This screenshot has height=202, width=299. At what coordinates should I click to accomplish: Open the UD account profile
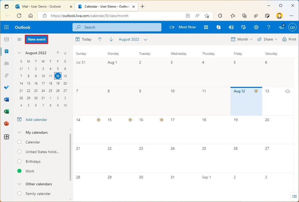292,27
